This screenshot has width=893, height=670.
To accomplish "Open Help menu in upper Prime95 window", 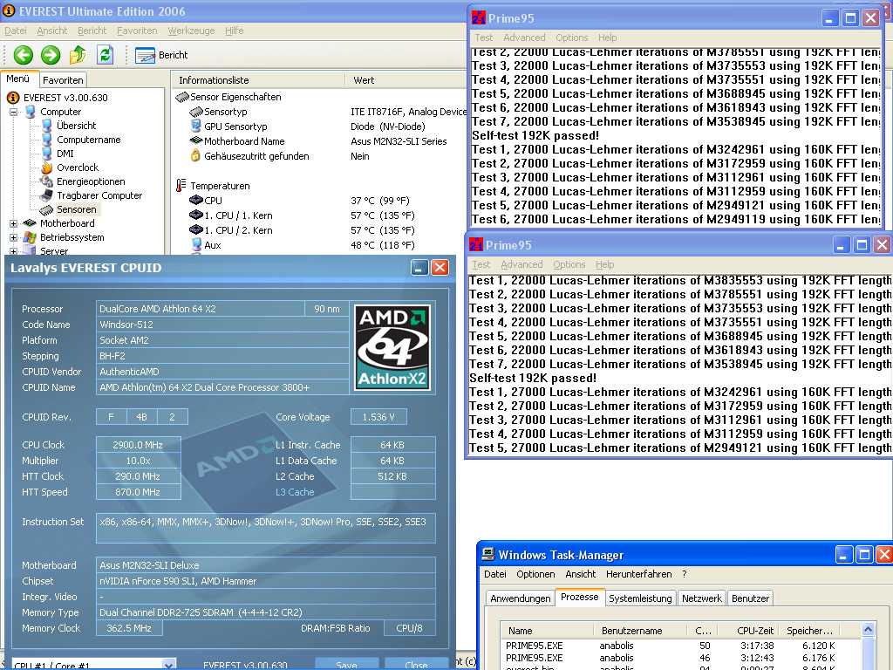I will (607, 38).
